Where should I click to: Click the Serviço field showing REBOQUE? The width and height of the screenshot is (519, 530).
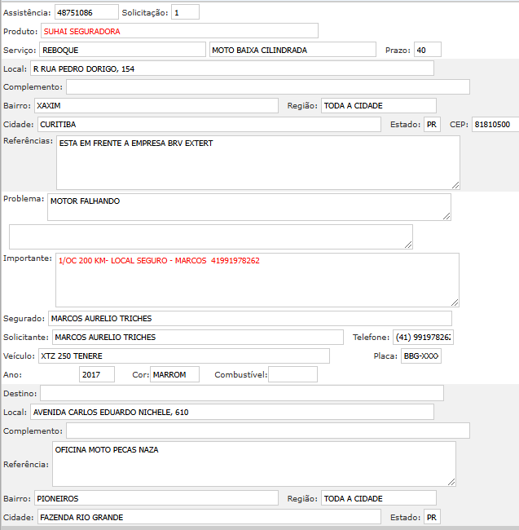pos(122,50)
